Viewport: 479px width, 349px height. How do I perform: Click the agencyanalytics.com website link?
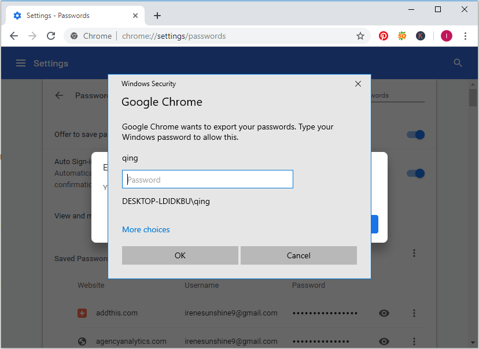(x=131, y=341)
